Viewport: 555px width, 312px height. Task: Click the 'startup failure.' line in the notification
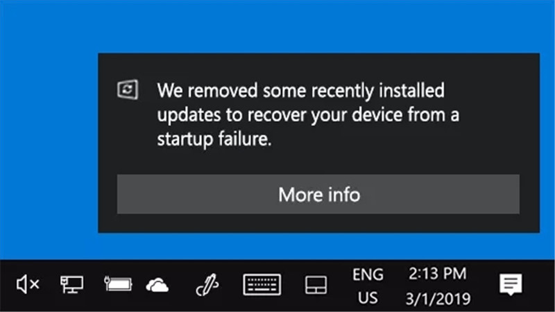(x=214, y=139)
